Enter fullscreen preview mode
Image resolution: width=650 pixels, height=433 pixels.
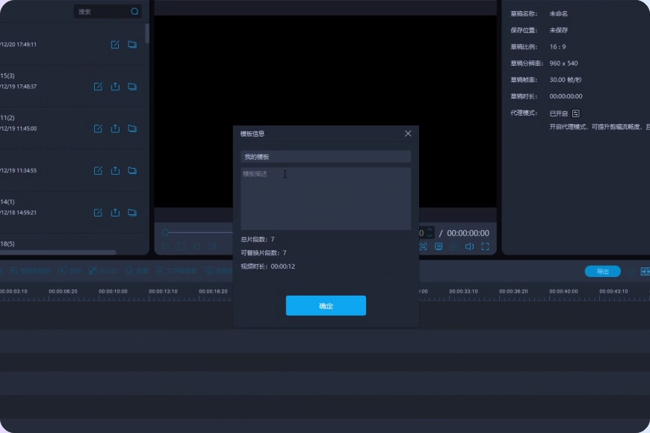[x=485, y=246]
